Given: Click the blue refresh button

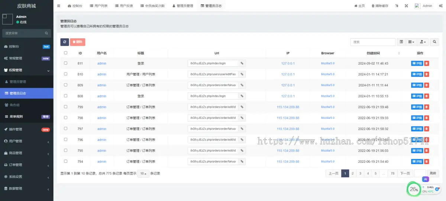Looking at the screenshot, I should coord(65,42).
